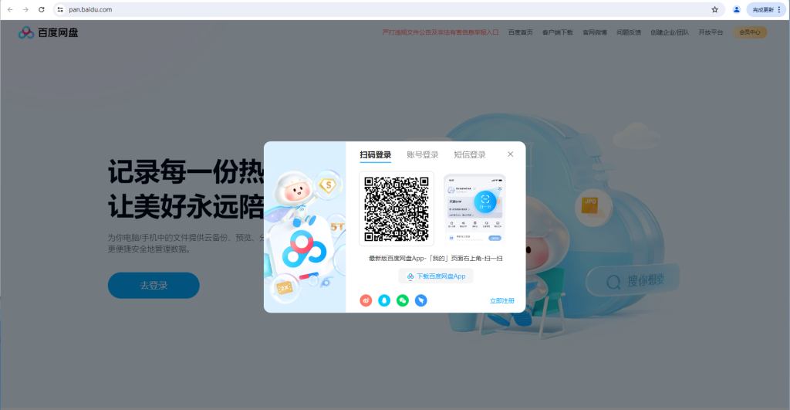Open 创建企业/团队 link
Viewport: 790px width, 410px height.
point(670,32)
